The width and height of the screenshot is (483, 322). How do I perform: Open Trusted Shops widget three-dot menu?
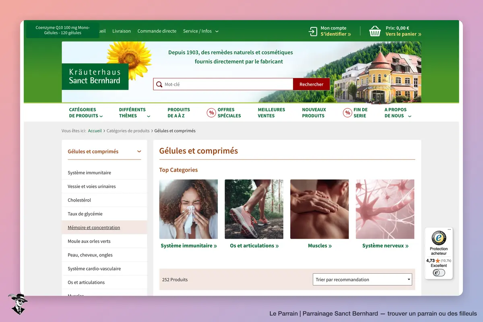pos(449,230)
